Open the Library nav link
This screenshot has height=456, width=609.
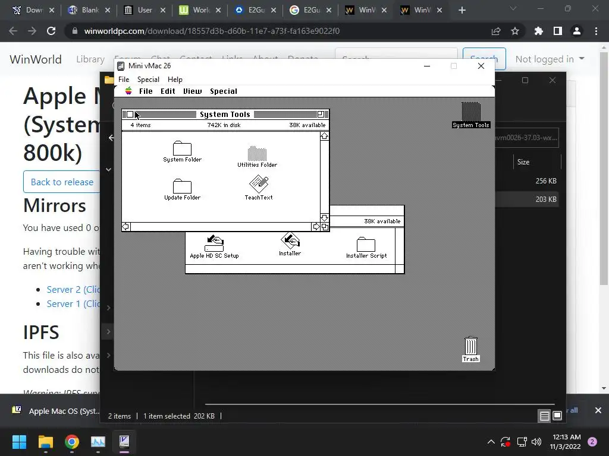(90, 59)
